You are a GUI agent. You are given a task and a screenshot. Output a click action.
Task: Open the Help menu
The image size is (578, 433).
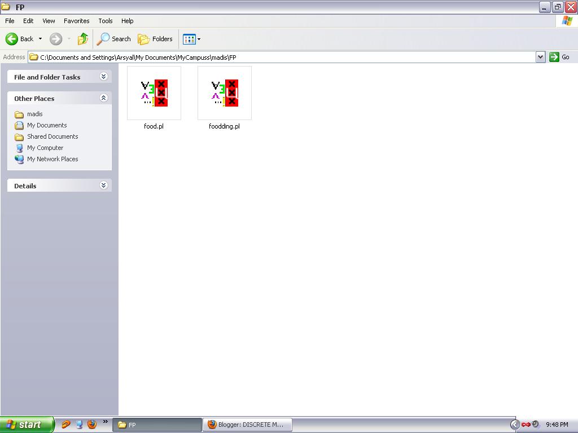pyautogui.click(x=128, y=21)
